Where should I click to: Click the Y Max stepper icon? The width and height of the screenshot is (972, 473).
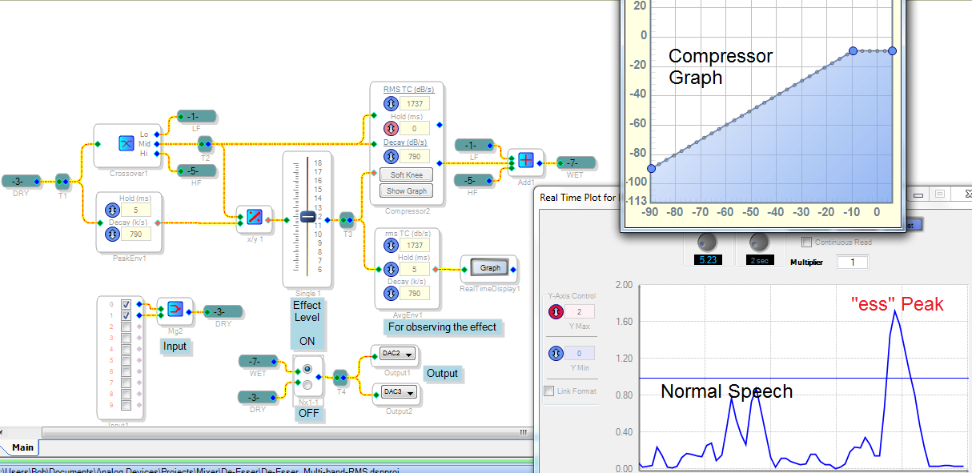554,311
